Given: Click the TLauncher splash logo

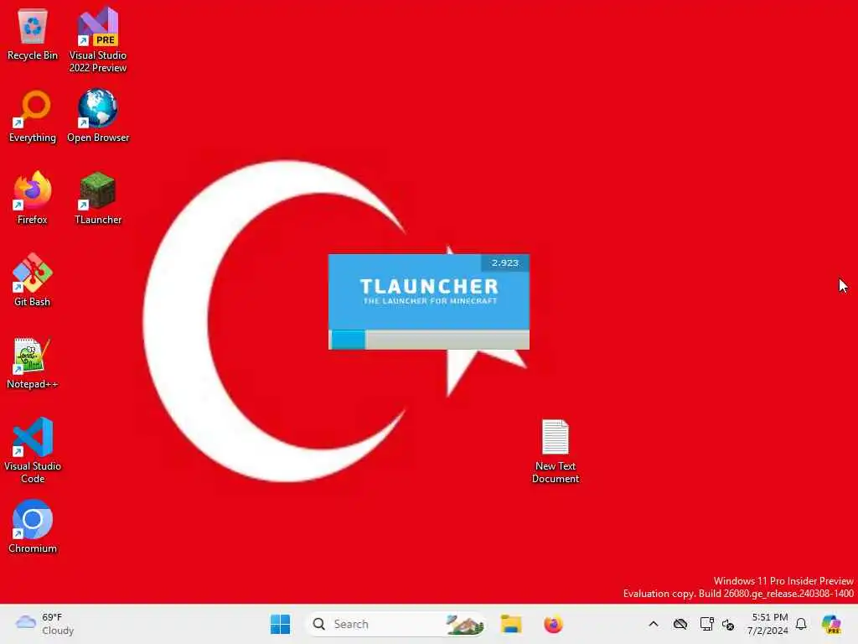Looking at the screenshot, I should (430, 291).
